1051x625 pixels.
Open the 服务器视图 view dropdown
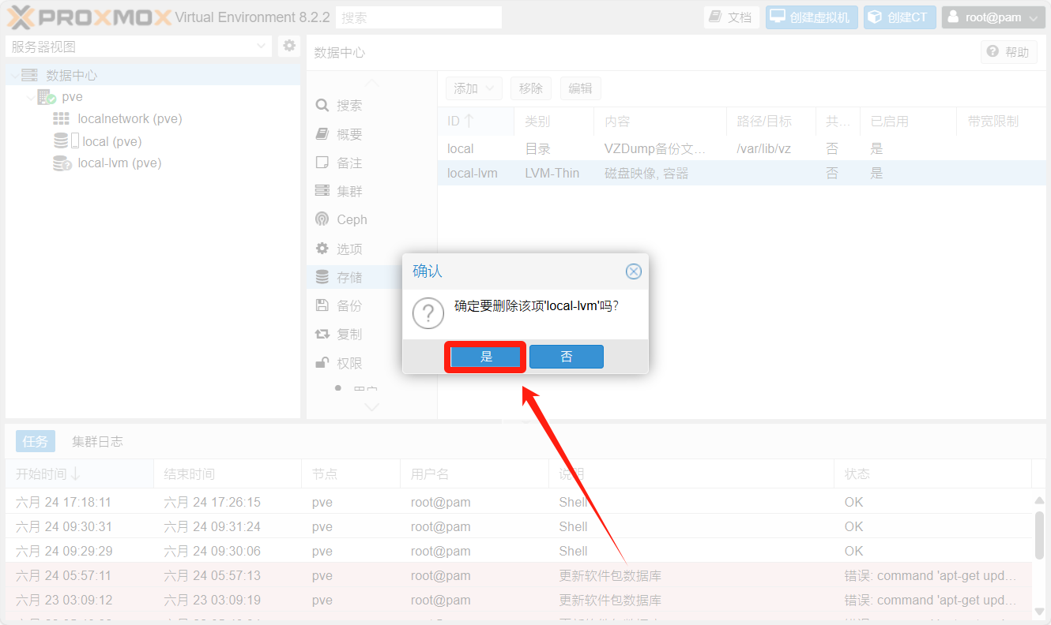point(262,47)
